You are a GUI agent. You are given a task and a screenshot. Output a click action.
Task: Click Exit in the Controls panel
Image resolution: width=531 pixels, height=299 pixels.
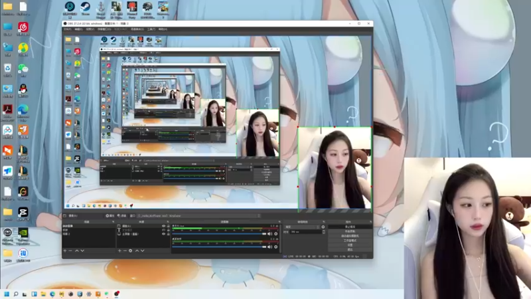tap(350, 250)
